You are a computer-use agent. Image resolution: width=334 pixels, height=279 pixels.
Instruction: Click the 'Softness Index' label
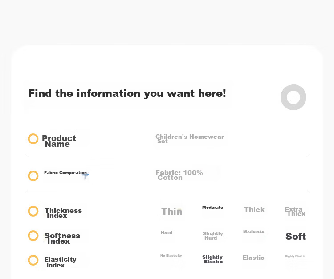point(62,238)
